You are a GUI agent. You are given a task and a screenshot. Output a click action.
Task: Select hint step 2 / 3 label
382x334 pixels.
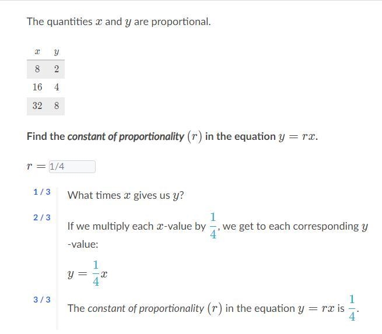[42, 217]
